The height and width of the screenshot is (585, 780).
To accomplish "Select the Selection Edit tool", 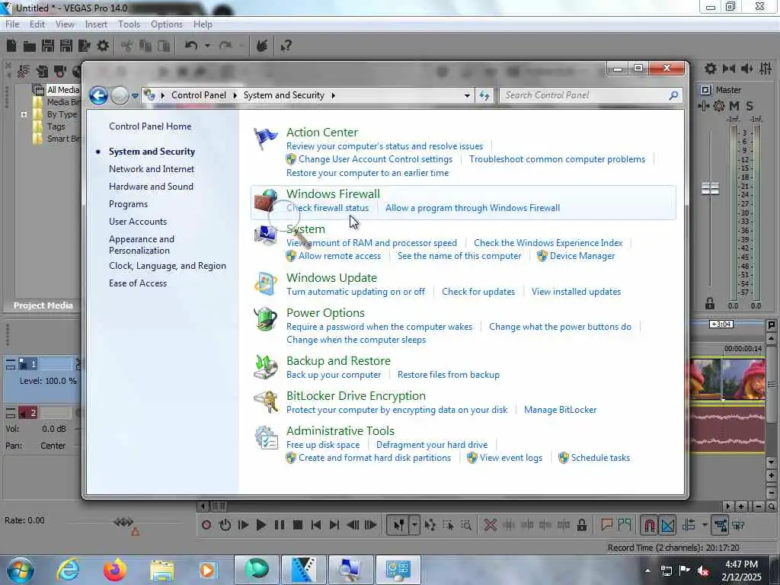I will (x=448, y=525).
